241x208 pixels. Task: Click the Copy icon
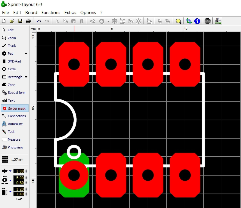66,21
